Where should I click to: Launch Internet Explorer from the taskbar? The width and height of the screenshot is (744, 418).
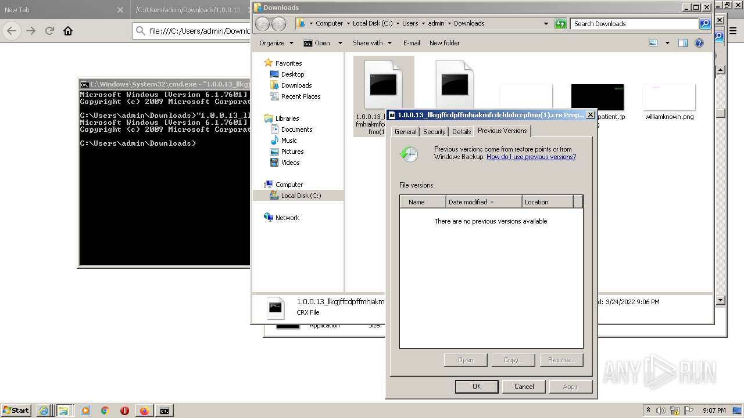pyautogui.click(x=44, y=410)
